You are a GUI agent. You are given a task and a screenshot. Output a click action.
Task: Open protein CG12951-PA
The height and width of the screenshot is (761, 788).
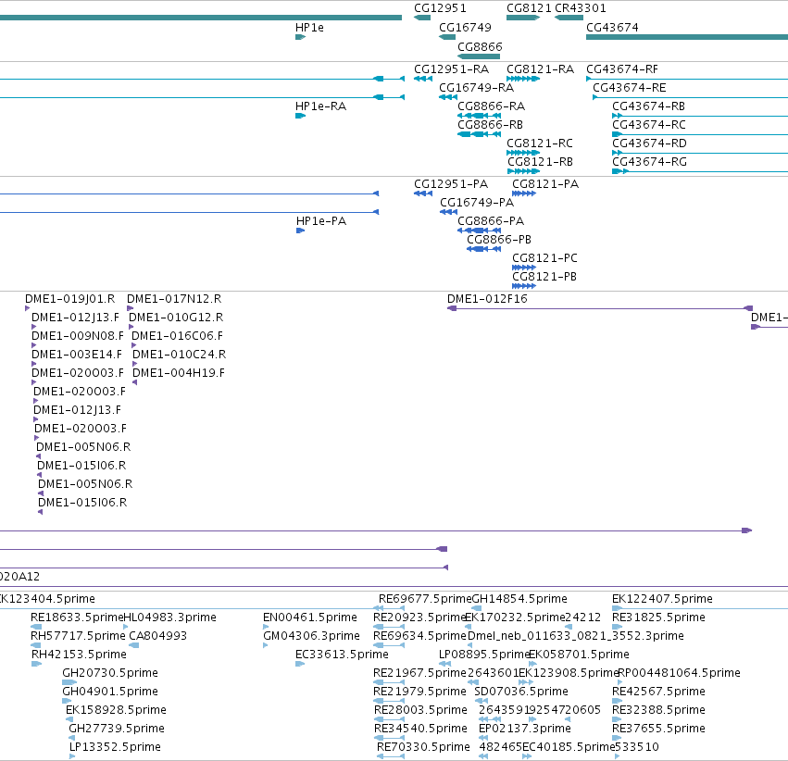[x=423, y=193]
